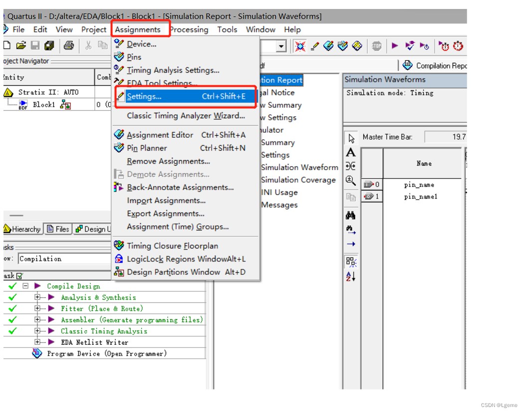Select Simulation Coverage in report tree

pyautogui.click(x=298, y=180)
